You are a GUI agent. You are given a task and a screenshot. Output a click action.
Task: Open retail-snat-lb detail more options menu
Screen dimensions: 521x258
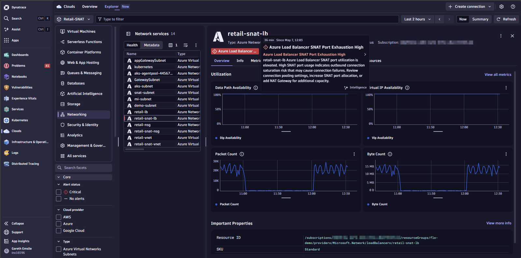(501, 36)
